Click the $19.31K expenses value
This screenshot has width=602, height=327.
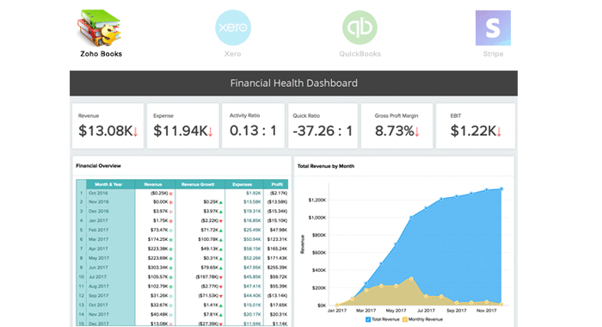pos(252,212)
